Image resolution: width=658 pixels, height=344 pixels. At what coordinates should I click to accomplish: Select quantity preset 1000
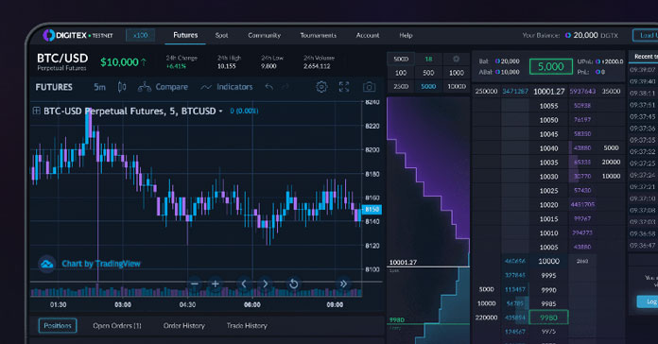pos(456,73)
